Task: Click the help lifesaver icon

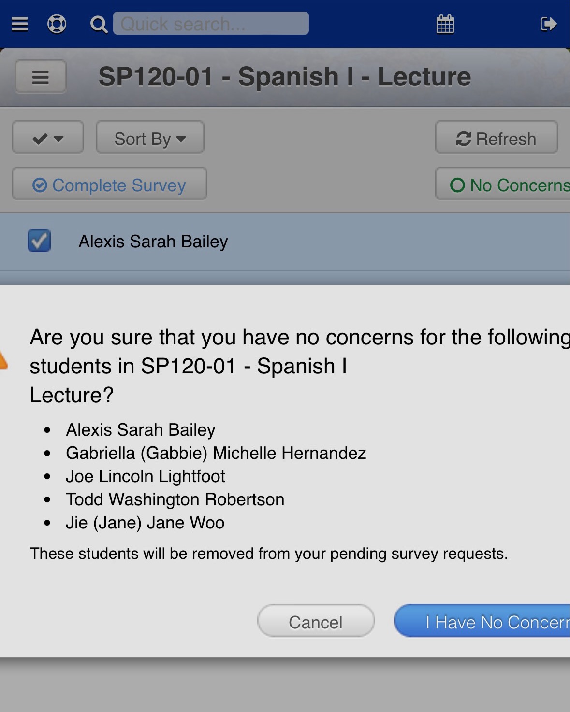Action: [57, 24]
